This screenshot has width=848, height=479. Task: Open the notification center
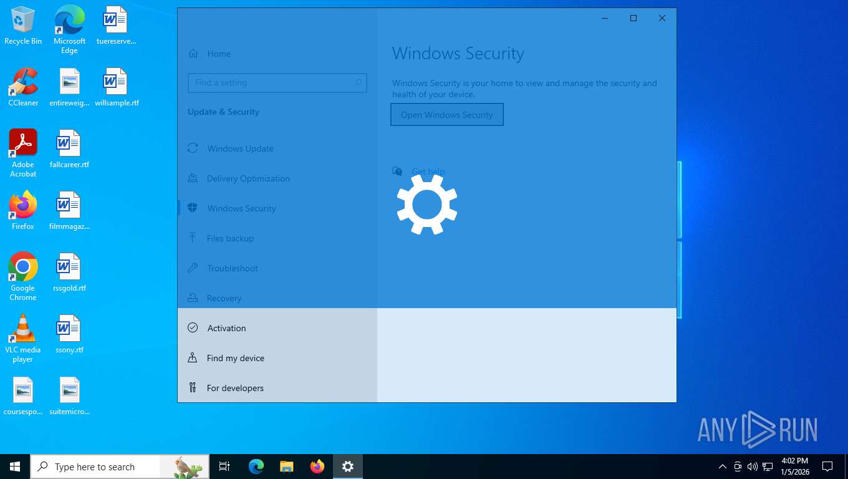(x=827, y=467)
